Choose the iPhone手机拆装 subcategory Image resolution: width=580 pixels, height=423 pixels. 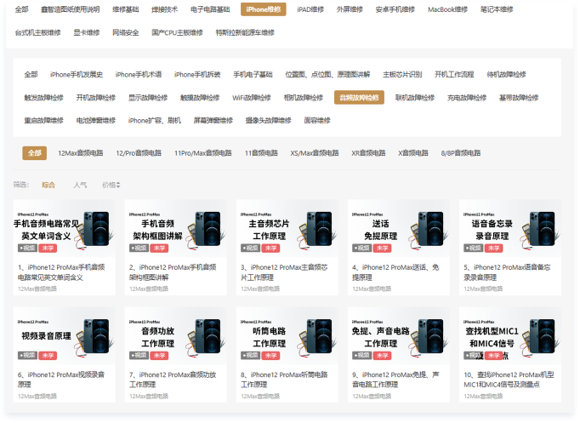click(197, 74)
